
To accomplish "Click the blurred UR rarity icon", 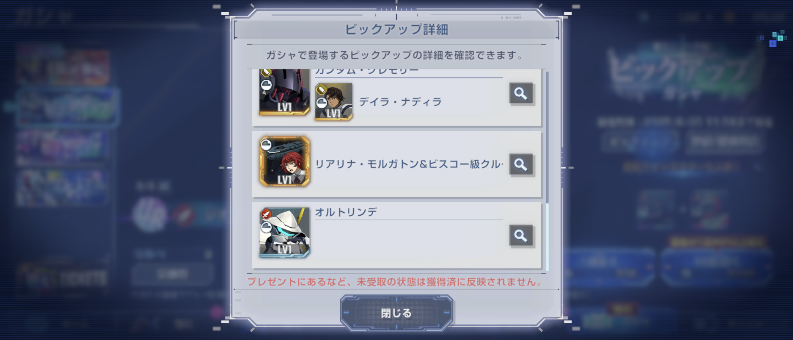I will point(150,215).
